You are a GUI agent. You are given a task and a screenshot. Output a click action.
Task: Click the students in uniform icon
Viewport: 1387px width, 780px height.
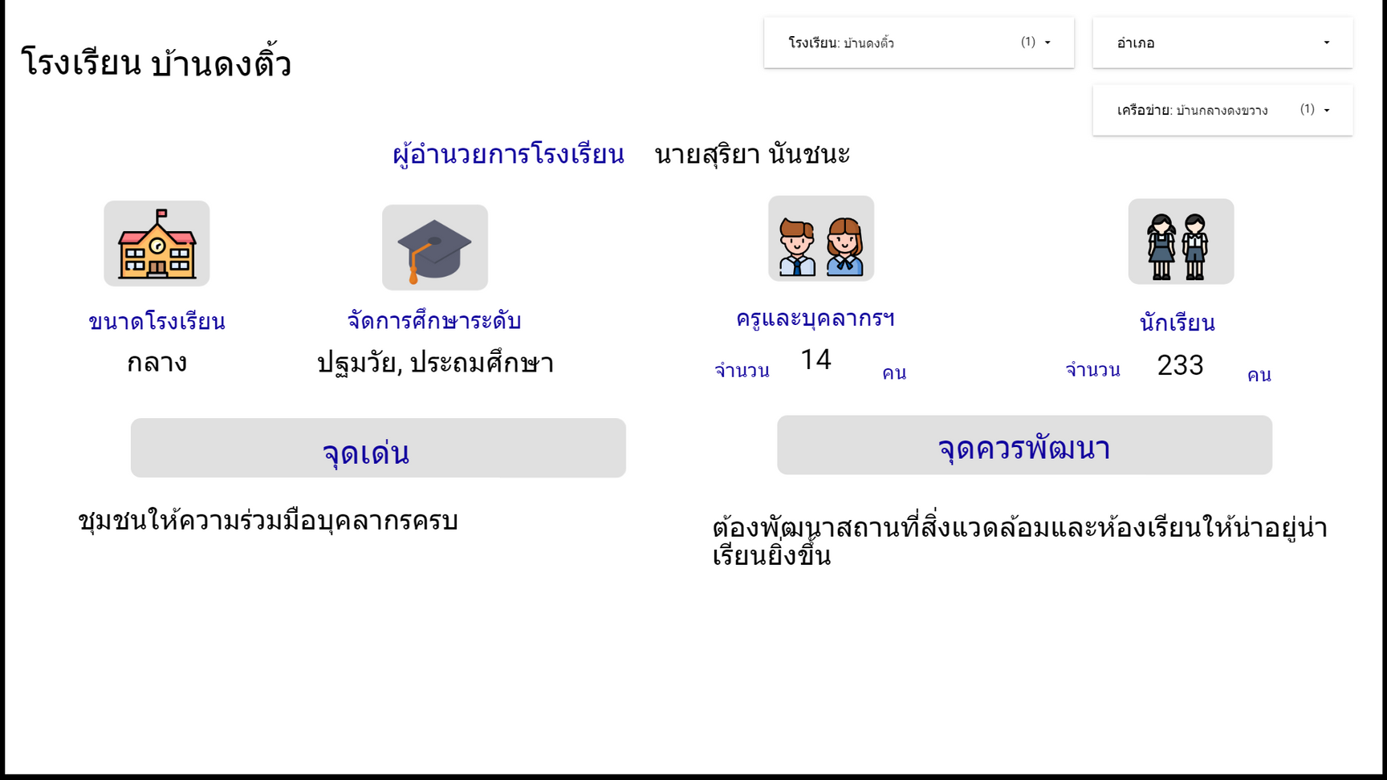point(1180,242)
